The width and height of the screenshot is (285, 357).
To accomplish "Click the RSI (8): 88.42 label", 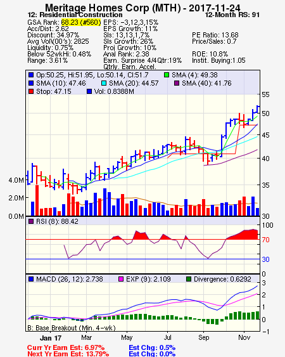I will click(57, 221).
